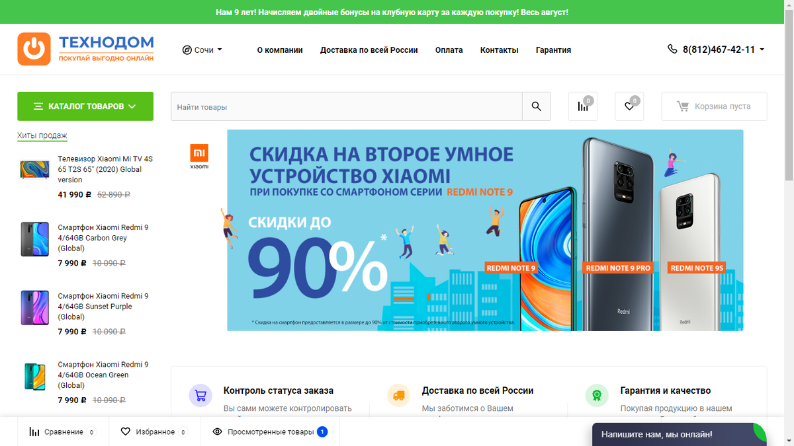Screen dimensions: 794x446
Task: Click the Доставка по всей России feature heading
Action: 478,390
